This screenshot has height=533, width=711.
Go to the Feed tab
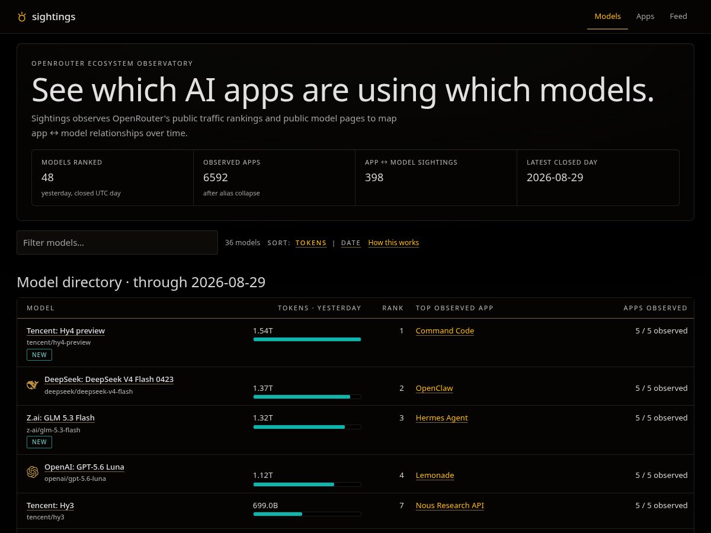point(678,17)
